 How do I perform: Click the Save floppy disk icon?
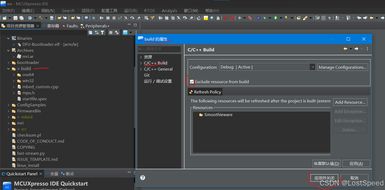15,18
